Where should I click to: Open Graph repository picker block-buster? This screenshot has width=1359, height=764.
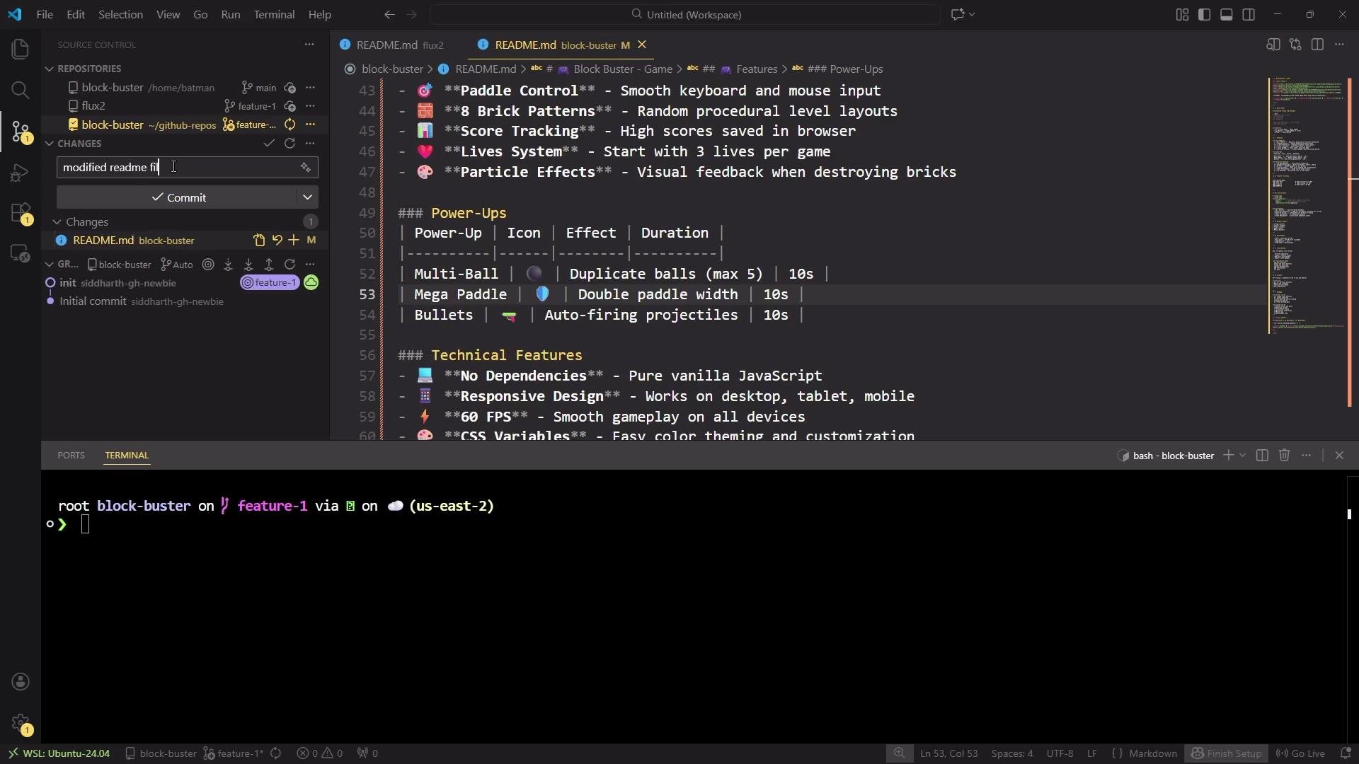[119, 265]
